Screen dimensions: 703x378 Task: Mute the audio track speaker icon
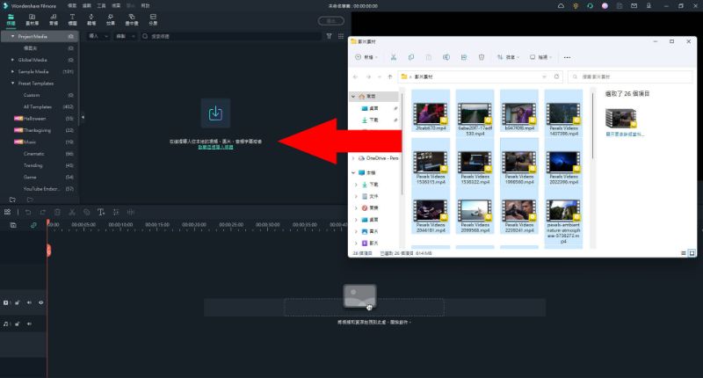point(29,323)
